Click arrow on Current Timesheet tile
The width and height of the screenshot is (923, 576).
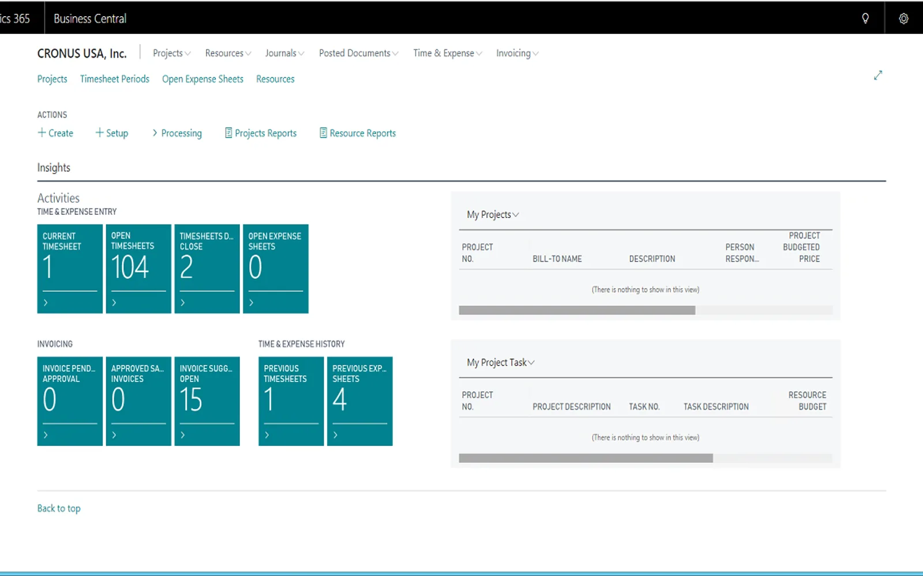click(x=46, y=302)
